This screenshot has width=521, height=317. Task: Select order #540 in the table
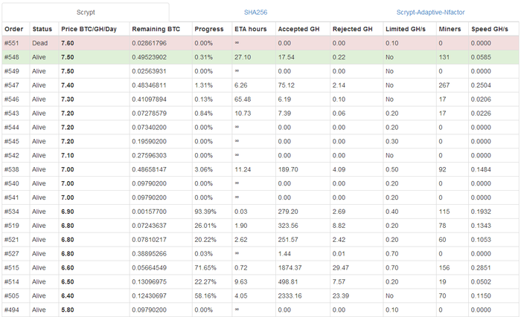coord(260,183)
